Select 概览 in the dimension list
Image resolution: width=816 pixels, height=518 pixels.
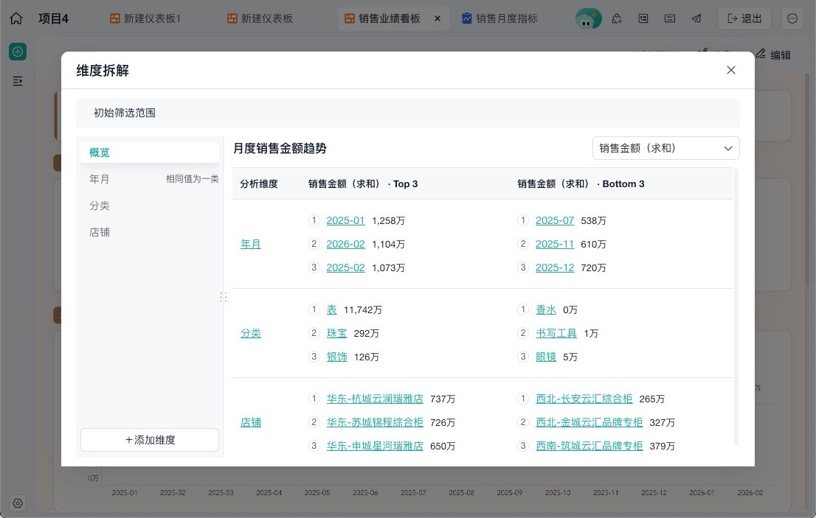(150, 153)
